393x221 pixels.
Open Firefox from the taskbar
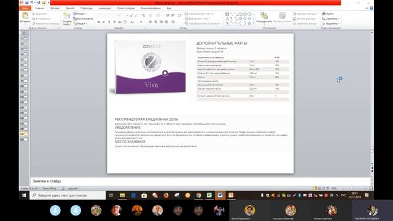(166, 195)
